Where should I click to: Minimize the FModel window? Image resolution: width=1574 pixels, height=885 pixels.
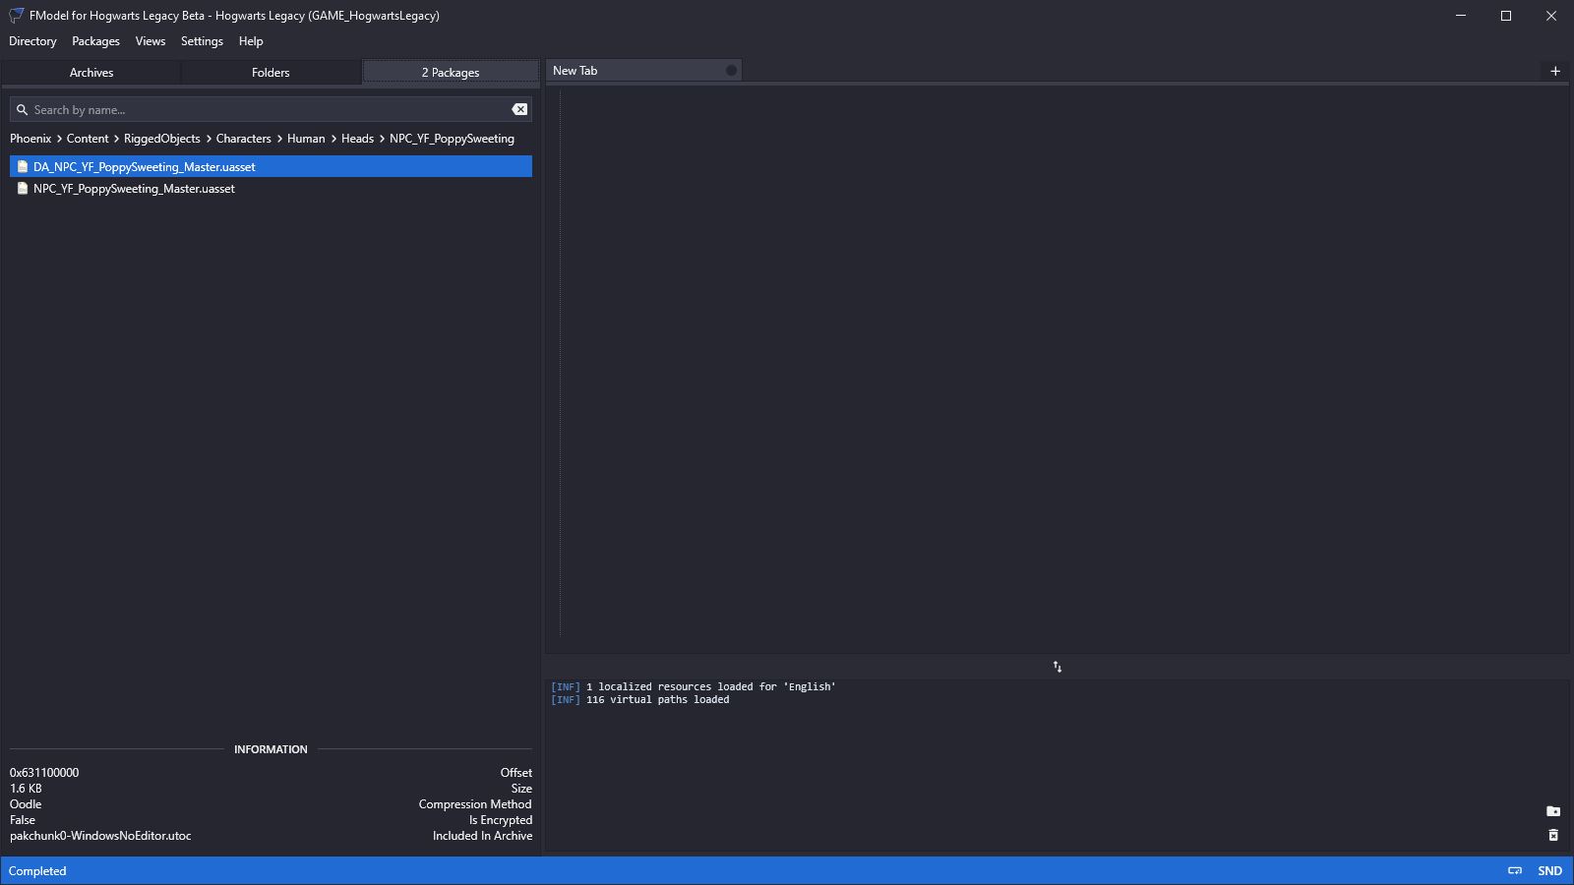pos(1461,16)
